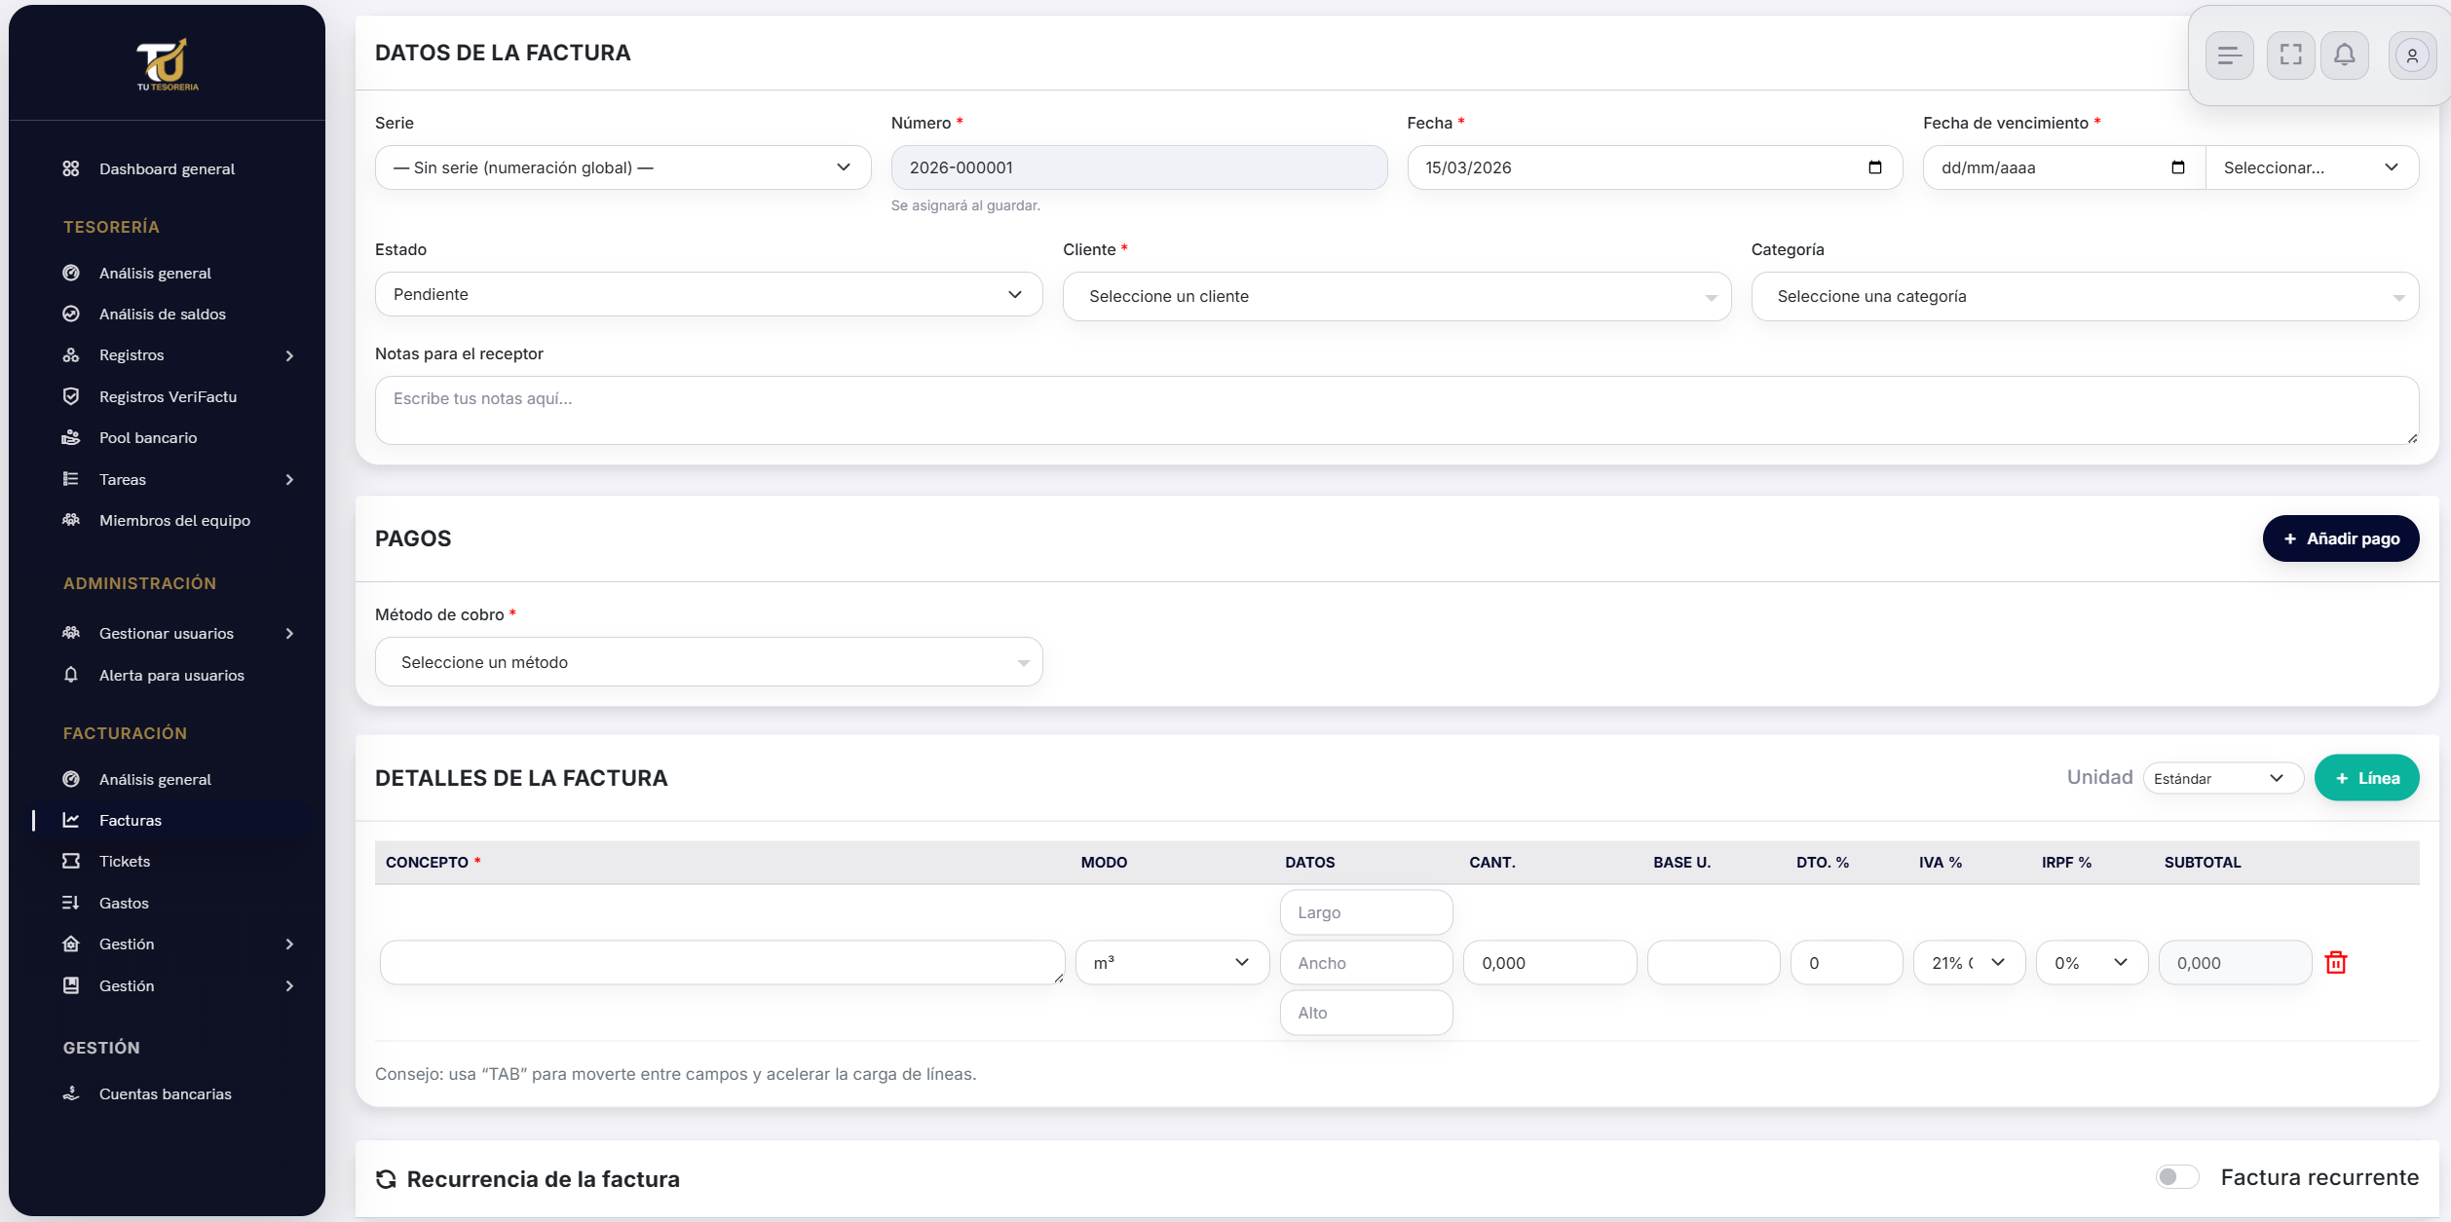Image resolution: width=2451 pixels, height=1222 pixels.
Task: Click the Notas para el receptor textarea
Action: (1397, 410)
